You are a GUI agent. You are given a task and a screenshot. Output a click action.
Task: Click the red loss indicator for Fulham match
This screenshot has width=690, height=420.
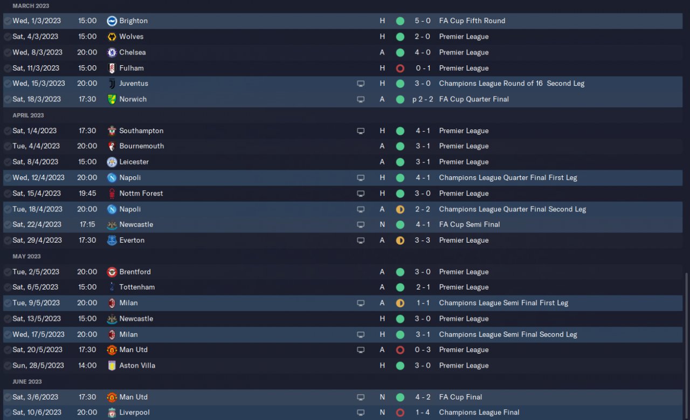(400, 68)
